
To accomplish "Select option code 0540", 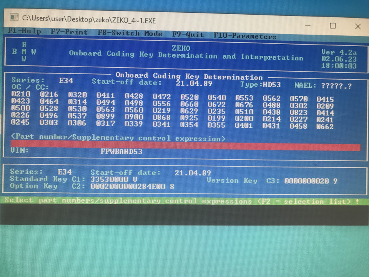I will point(217,97).
